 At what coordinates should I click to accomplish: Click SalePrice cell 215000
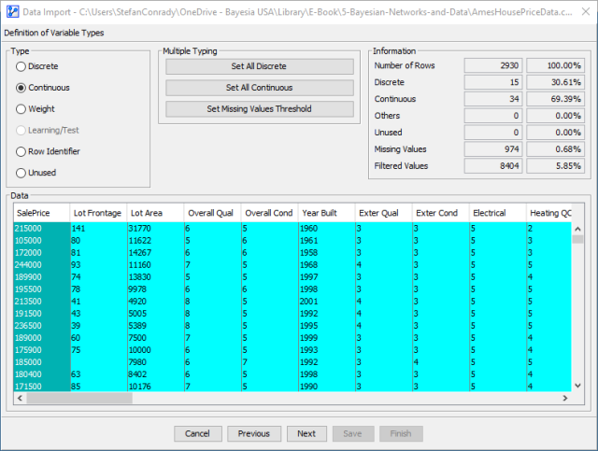pyautogui.click(x=42, y=229)
